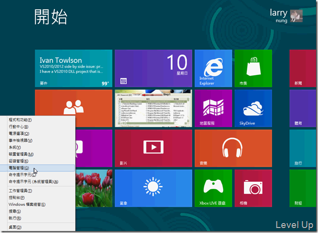
Task: Open the 新聞 News tile
Action: (303, 68)
